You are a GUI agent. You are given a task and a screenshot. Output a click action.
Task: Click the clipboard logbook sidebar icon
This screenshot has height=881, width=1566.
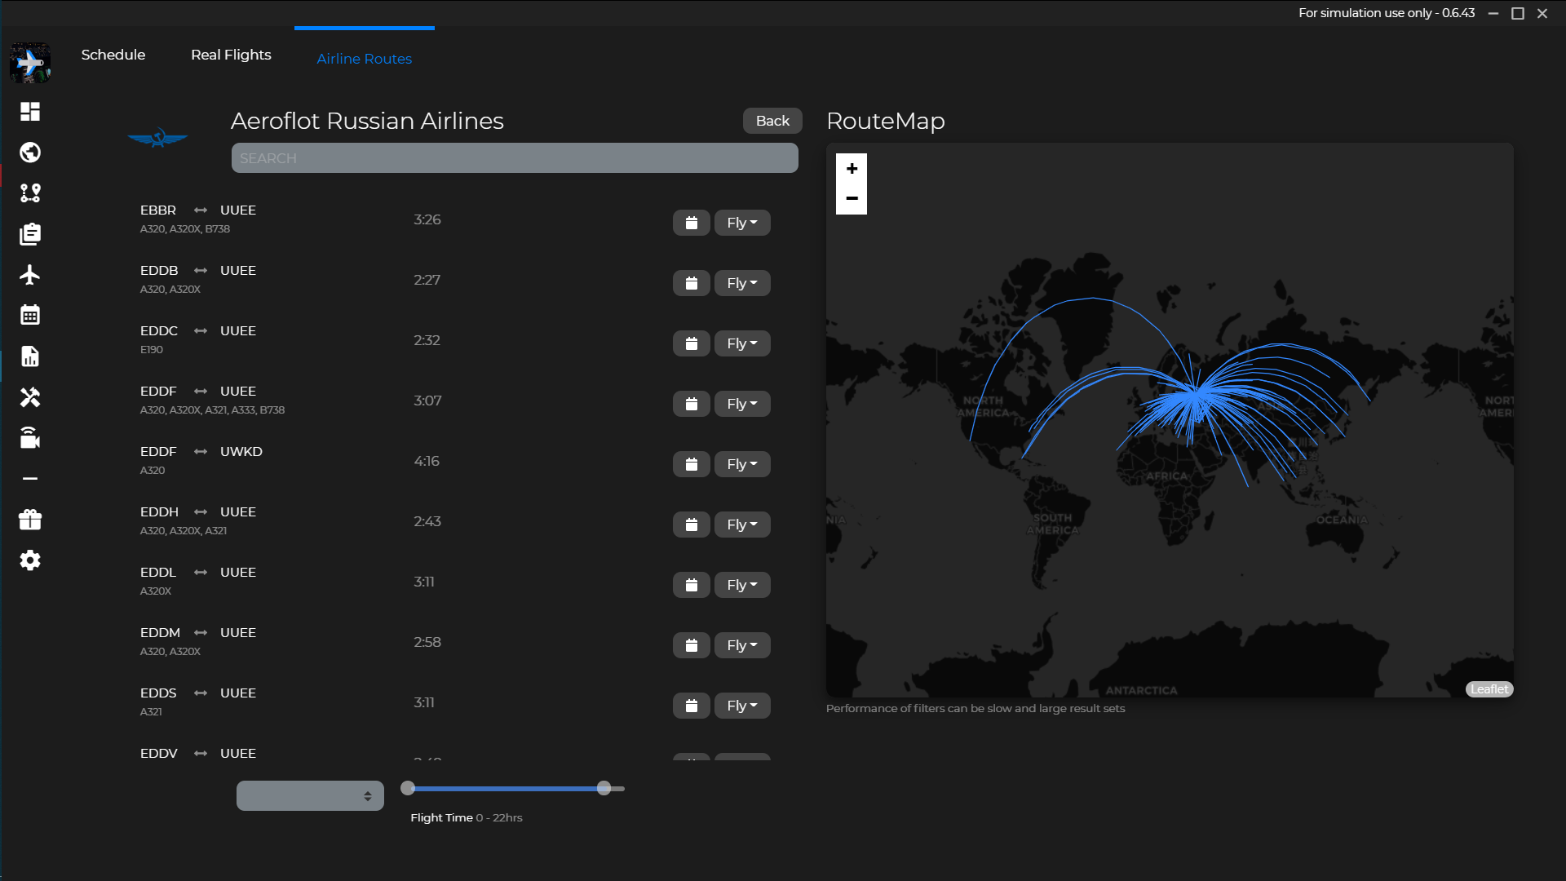tap(30, 234)
